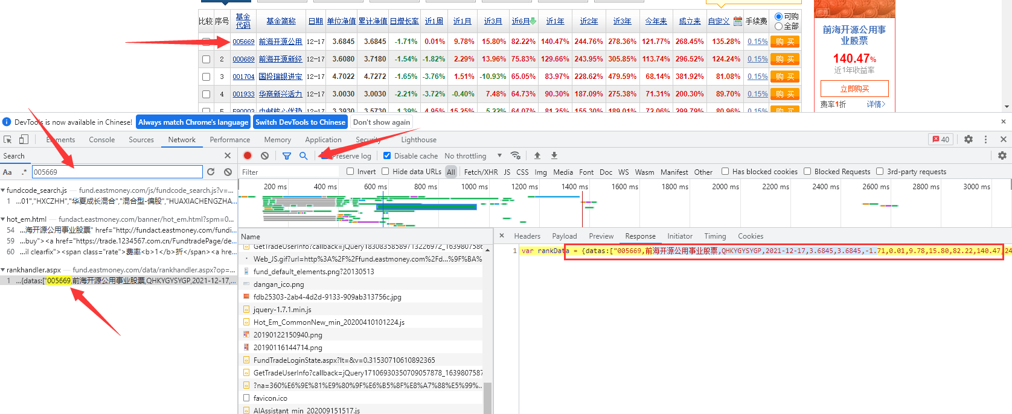This screenshot has height=414, width=1012.
Task: Toggle regular expression search option
Action: point(24,172)
